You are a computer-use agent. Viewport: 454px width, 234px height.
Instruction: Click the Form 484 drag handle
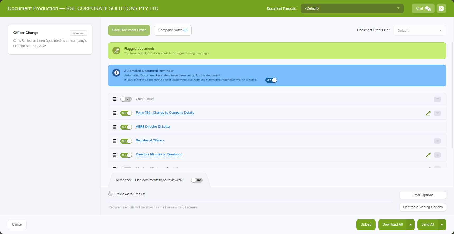(115, 113)
